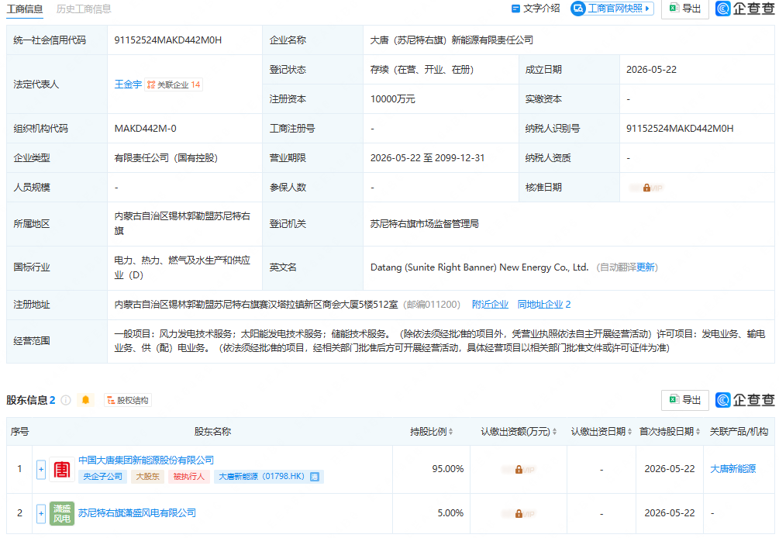Image resolution: width=779 pixels, height=538 pixels.
Task: Click the VIP lock icon for 核准日期
Action: pos(646,188)
